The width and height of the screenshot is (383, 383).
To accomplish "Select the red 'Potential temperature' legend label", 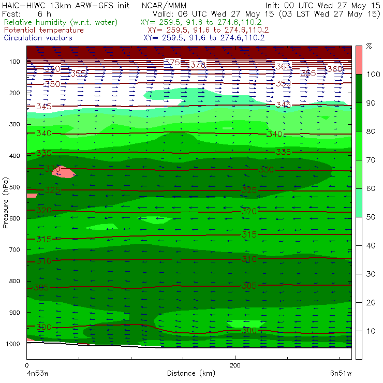I will tap(43, 30).
